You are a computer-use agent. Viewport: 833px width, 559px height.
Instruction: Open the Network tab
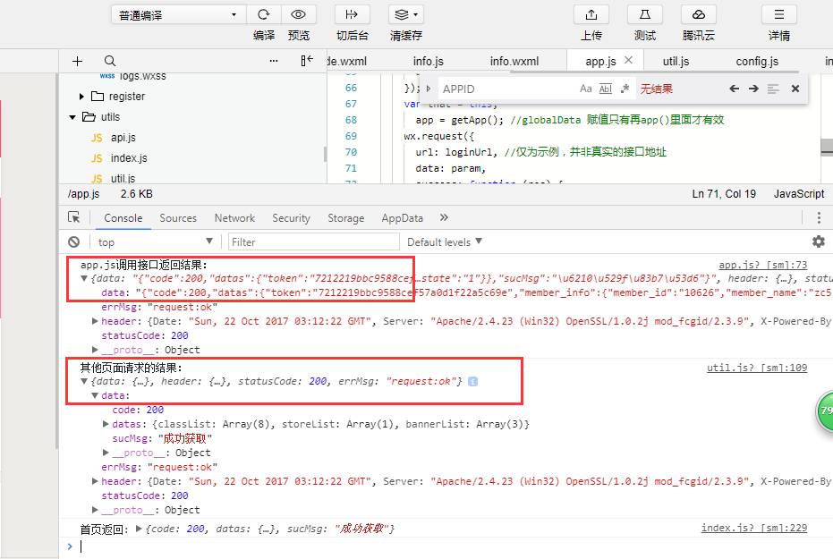pos(234,217)
